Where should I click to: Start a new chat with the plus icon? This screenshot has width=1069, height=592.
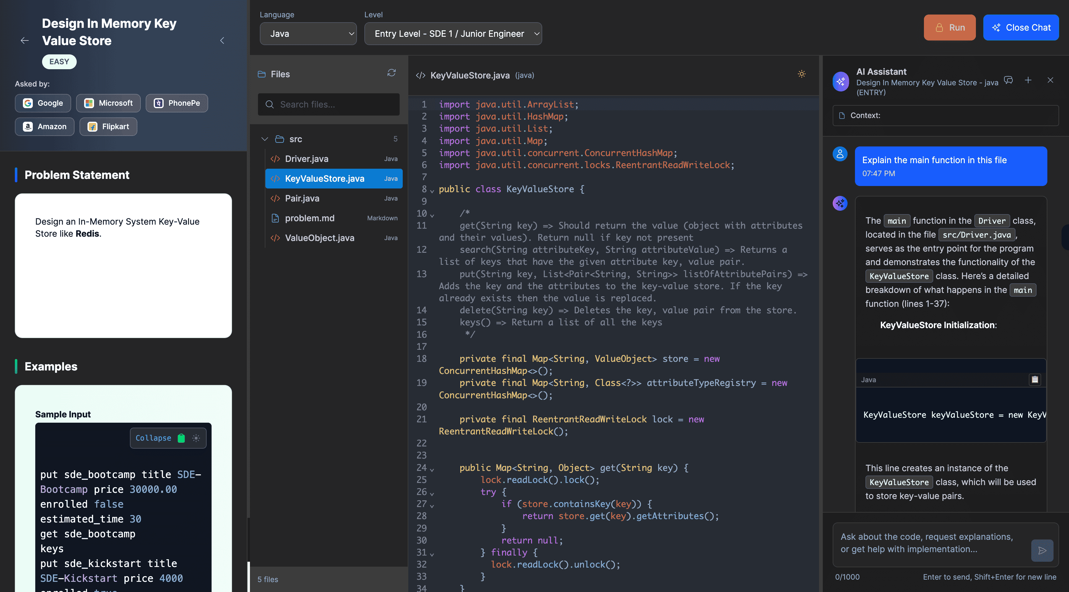1028,80
